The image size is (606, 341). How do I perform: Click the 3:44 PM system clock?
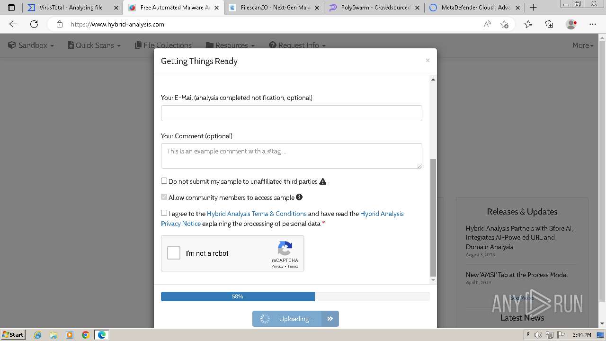581,335
